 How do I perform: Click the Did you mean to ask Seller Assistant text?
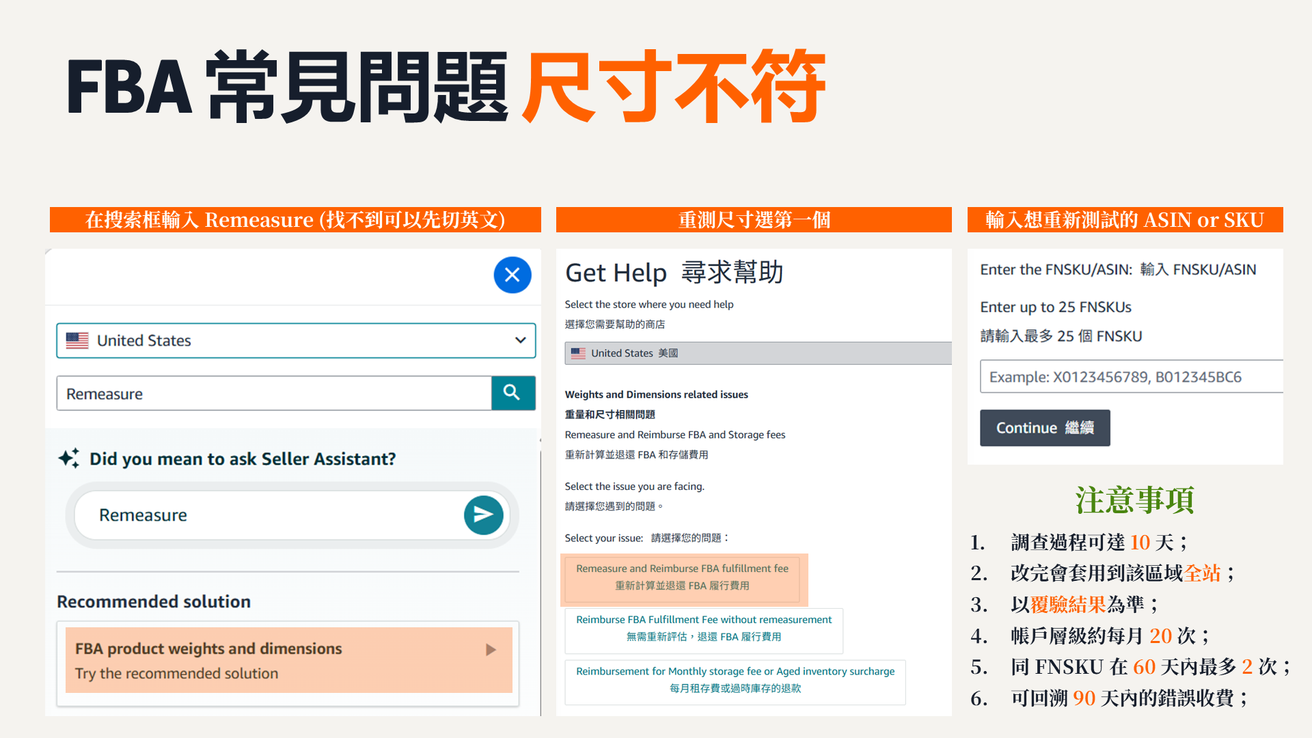point(243,459)
